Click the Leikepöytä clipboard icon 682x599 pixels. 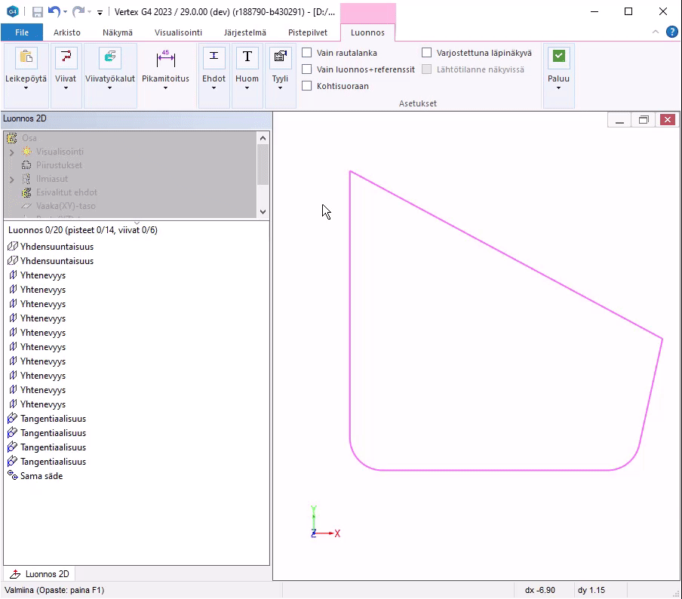click(x=26, y=57)
